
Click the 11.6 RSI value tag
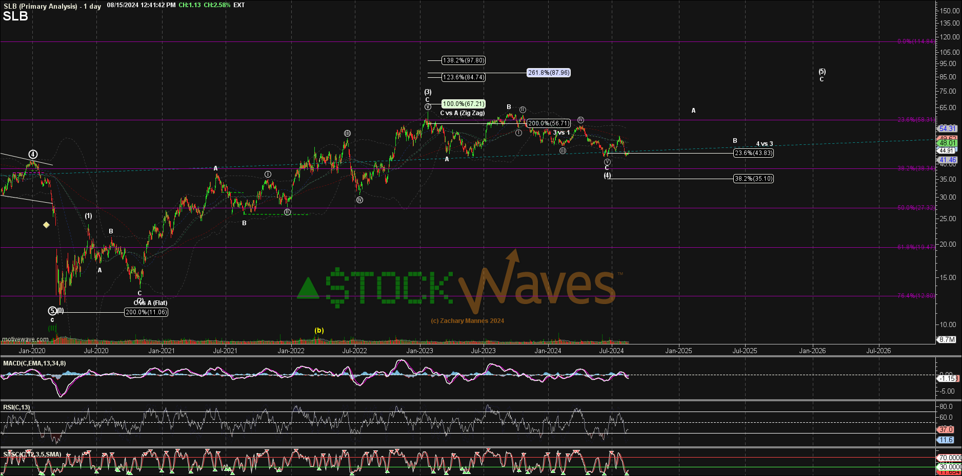pos(946,440)
